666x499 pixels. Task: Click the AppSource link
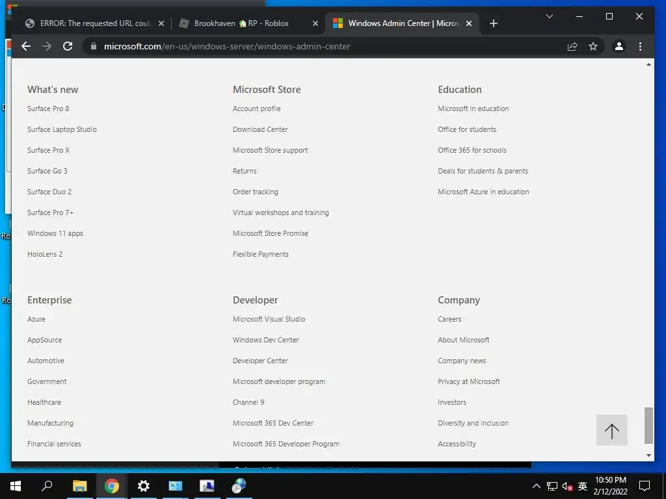click(45, 340)
